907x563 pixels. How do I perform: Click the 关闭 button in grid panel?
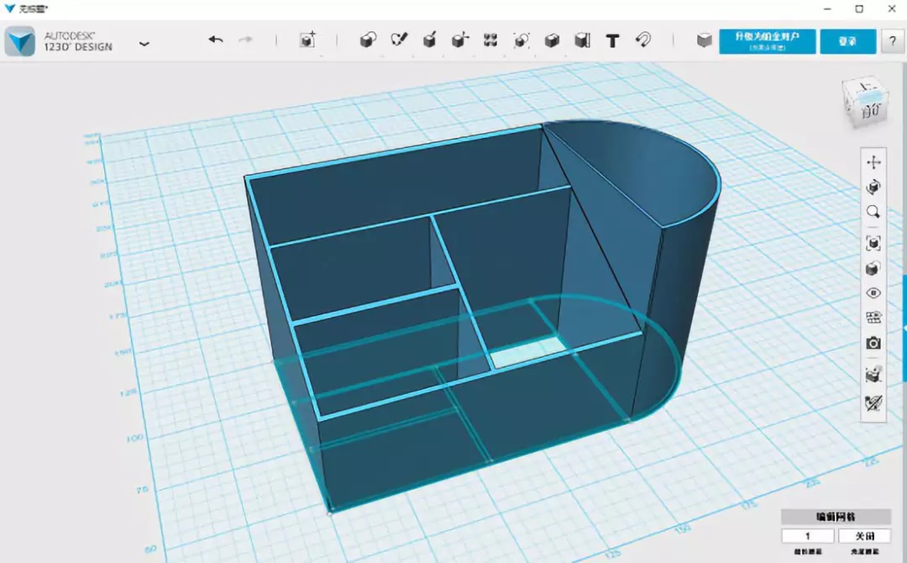(x=865, y=536)
